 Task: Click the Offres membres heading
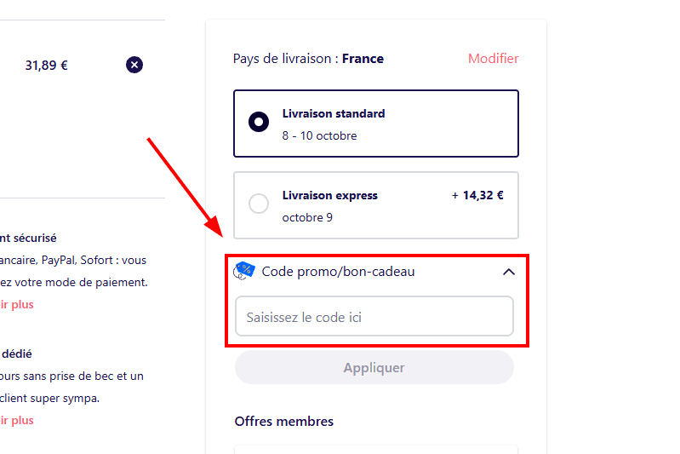pos(284,422)
